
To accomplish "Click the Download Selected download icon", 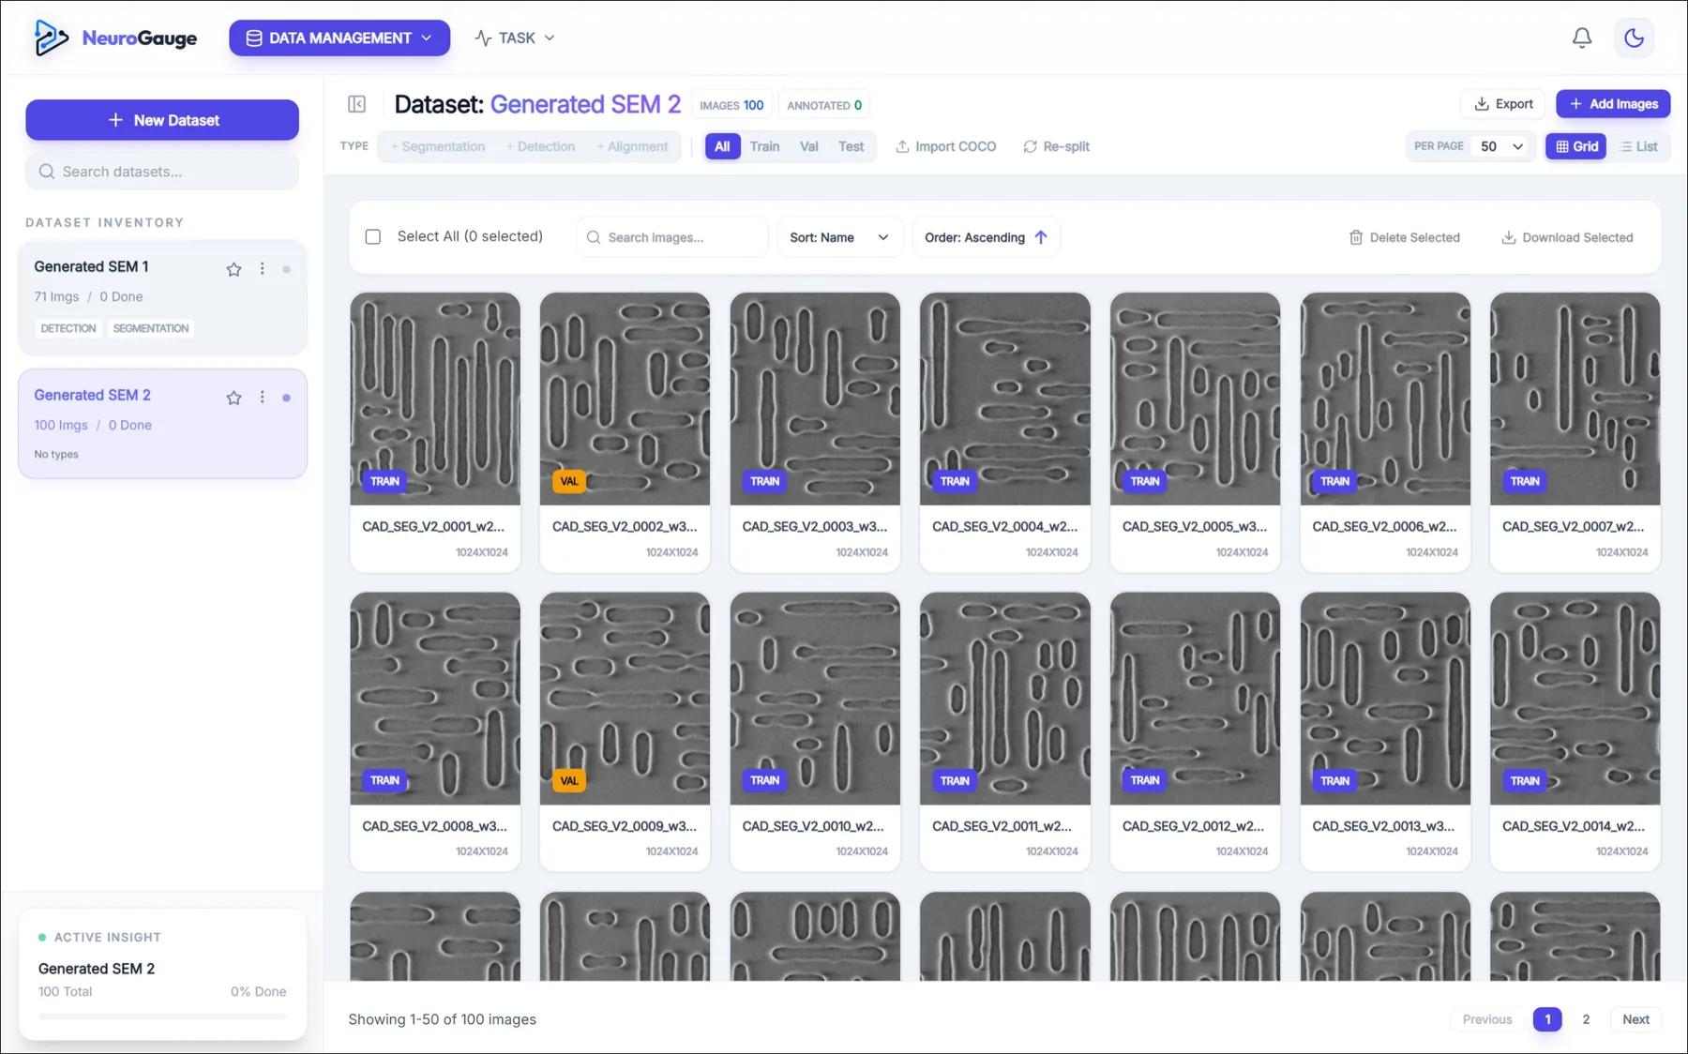I will [1508, 238].
